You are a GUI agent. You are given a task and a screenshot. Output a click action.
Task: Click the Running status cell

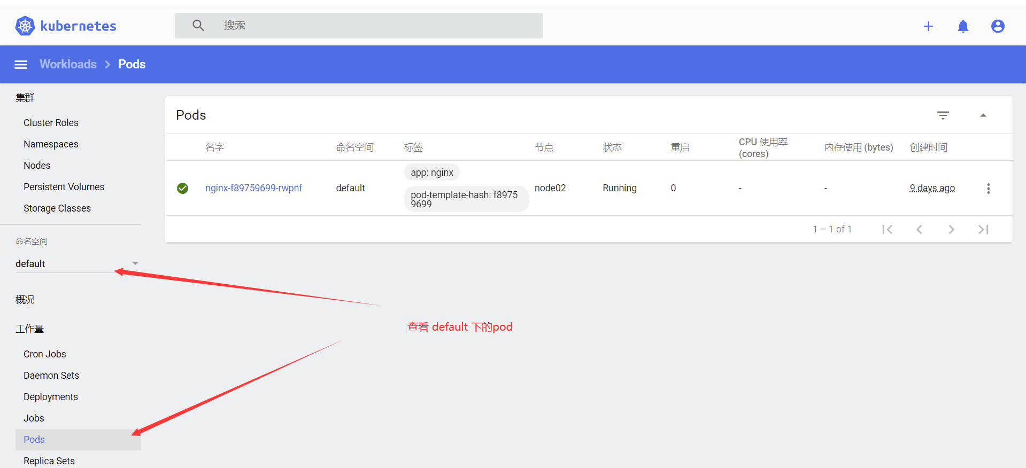pyautogui.click(x=620, y=188)
